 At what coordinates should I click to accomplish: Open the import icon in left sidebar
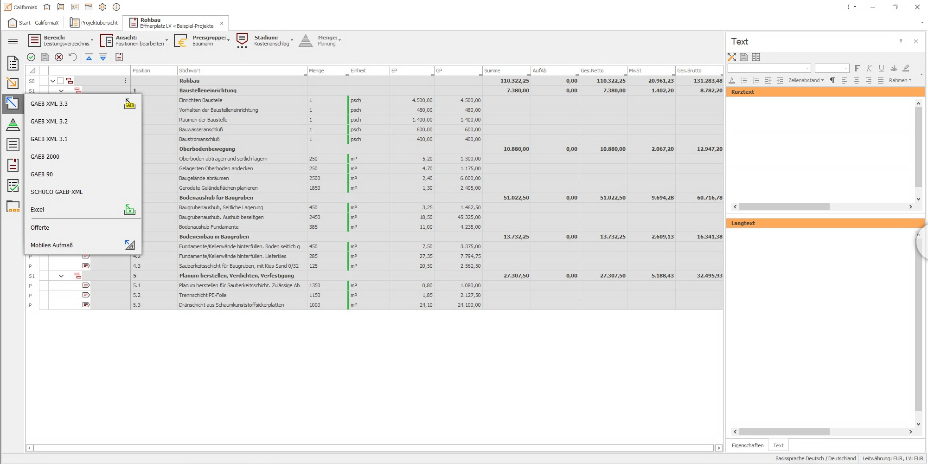pos(13,83)
